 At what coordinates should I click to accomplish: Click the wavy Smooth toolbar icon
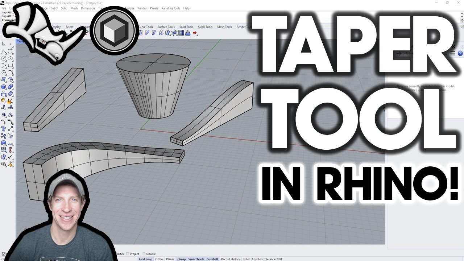(x=161, y=33)
